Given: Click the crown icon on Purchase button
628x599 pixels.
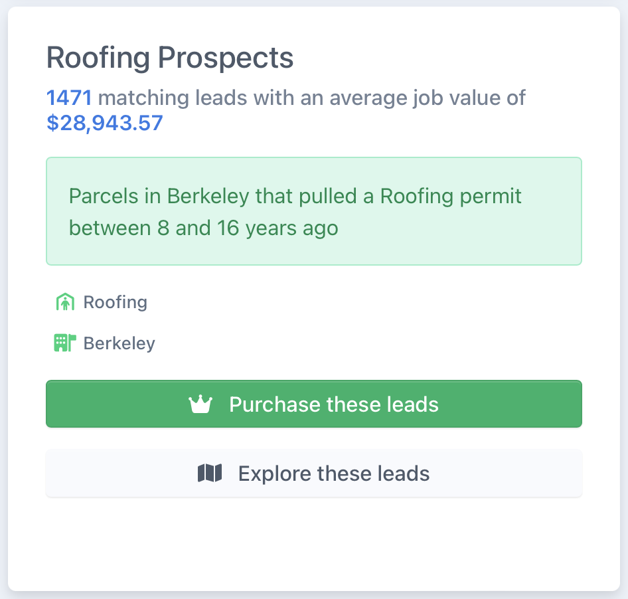Looking at the screenshot, I should click(x=200, y=404).
